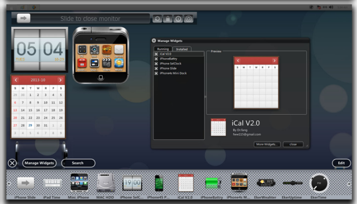Stop the iPhoneBattry running widget
This screenshot has width=357, height=204.
click(156, 59)
